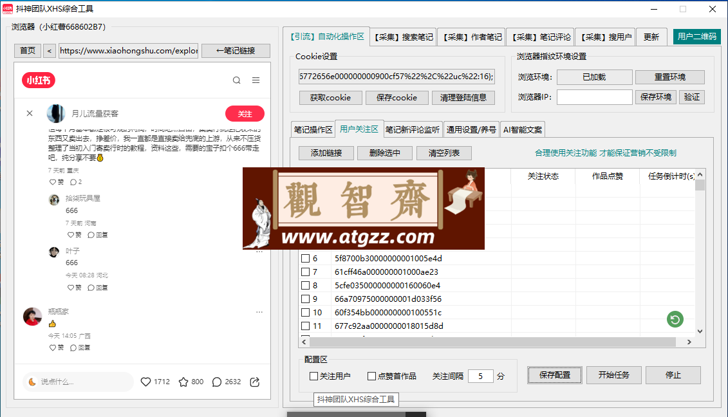
Task: Click the share icon beside comment count
Action: [254, 382]
